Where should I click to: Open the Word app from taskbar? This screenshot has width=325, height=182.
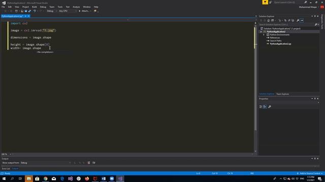(104, 178)
